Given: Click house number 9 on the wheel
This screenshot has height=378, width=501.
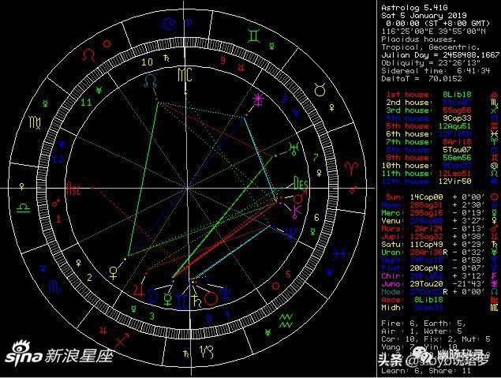Looking at the screenshot, I should coord(223,60).
